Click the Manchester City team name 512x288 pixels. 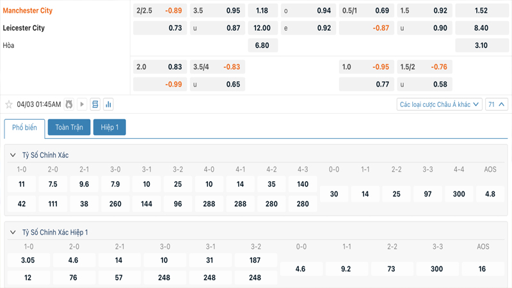click(28, 11)
